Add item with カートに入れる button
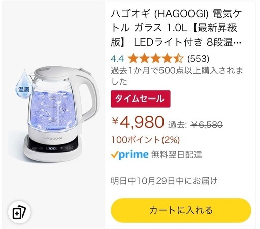 pos(181,210)
